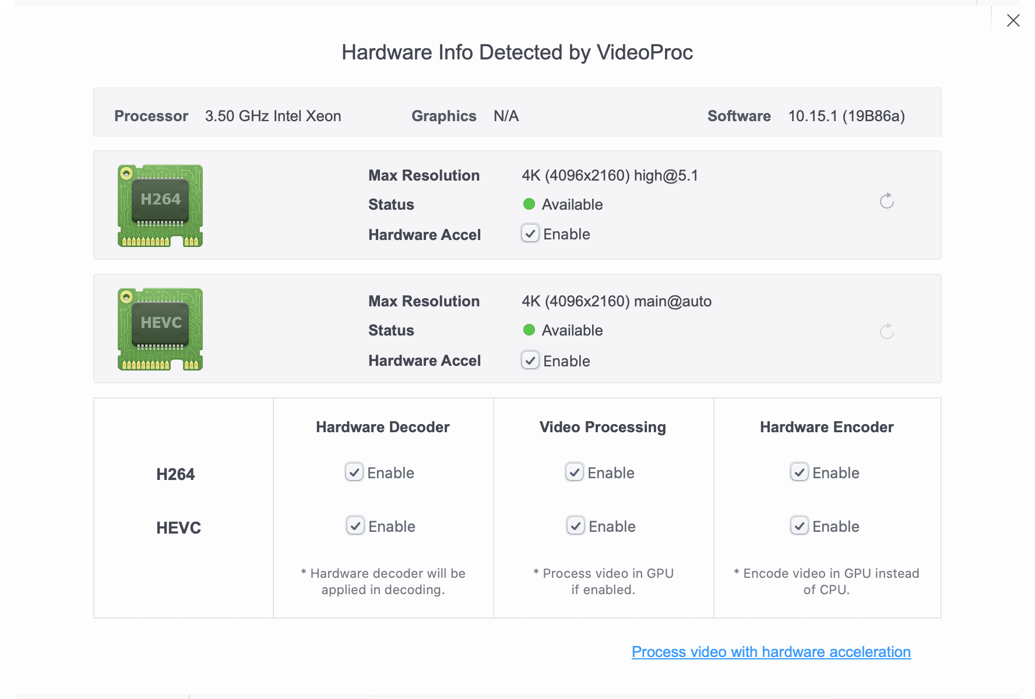Viewport: 1035px width, 699px height.
Task: Disable H264 Hardware Decoder checkbox
Action: [x=354, y=472]
